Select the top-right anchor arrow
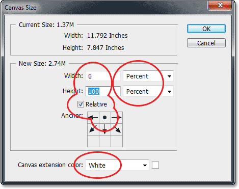239x189 pixels. click(117, 118)
